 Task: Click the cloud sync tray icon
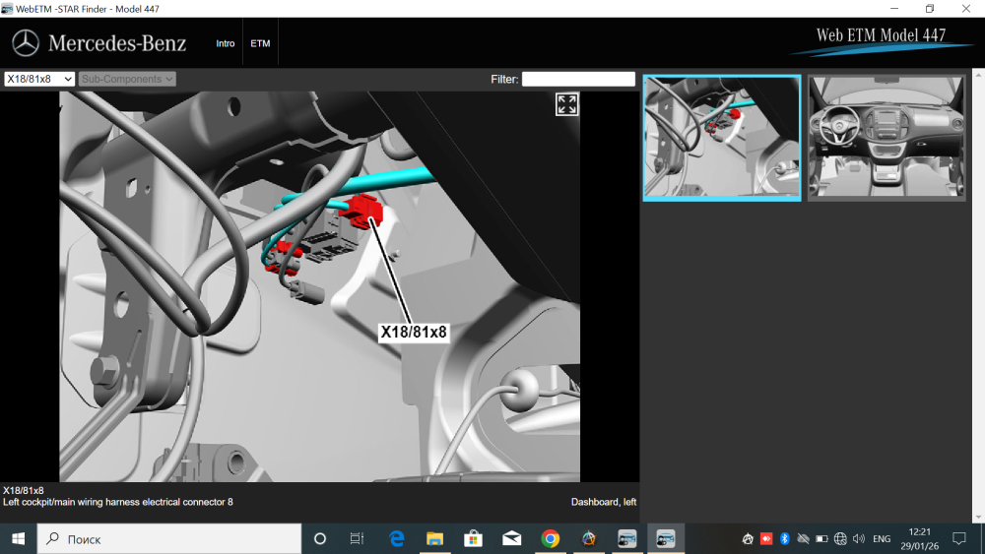tap(803, 539)
